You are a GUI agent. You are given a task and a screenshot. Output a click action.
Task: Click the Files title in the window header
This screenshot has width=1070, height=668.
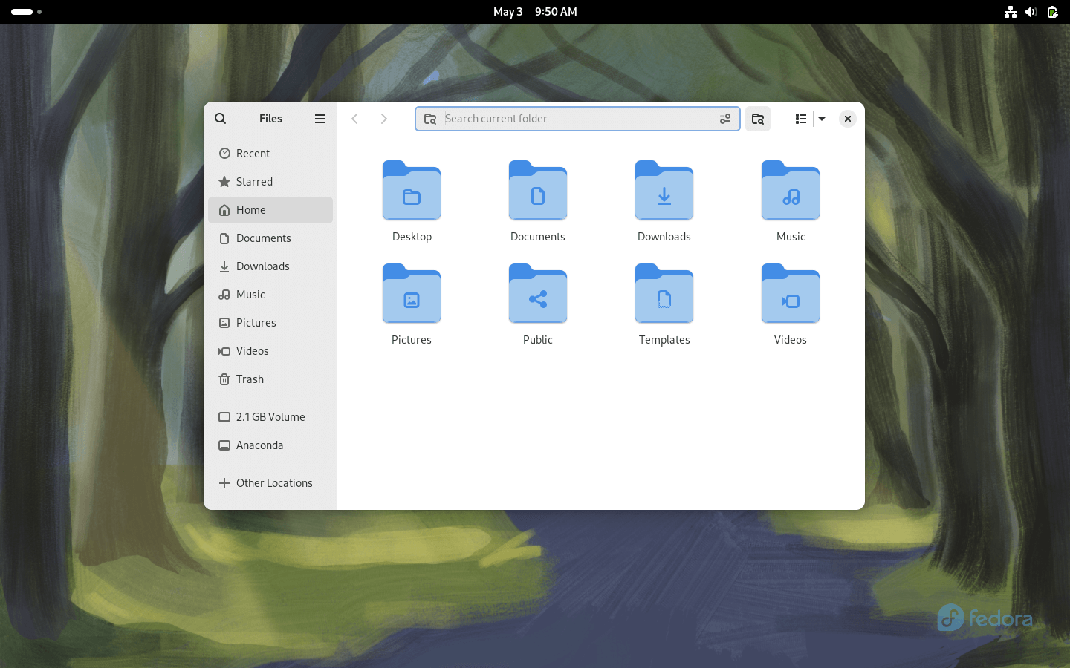[x=270, y=119]
